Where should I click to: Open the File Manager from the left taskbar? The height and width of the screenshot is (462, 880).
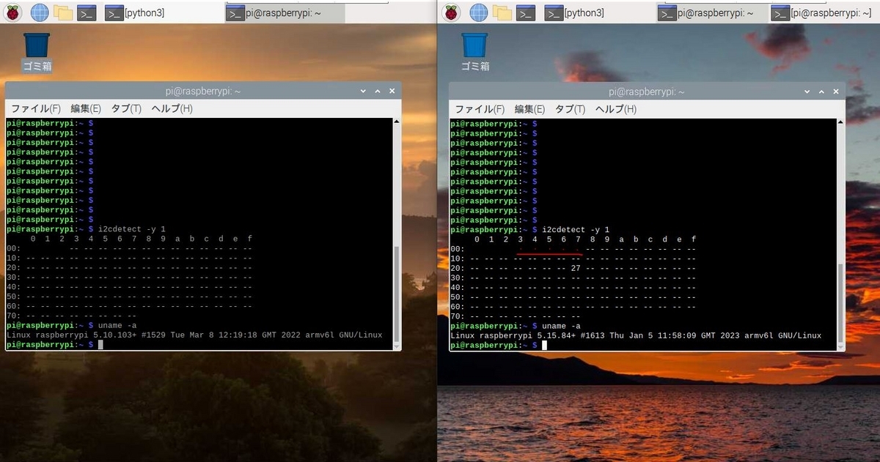pyautogui.click(x=62, y=12)
